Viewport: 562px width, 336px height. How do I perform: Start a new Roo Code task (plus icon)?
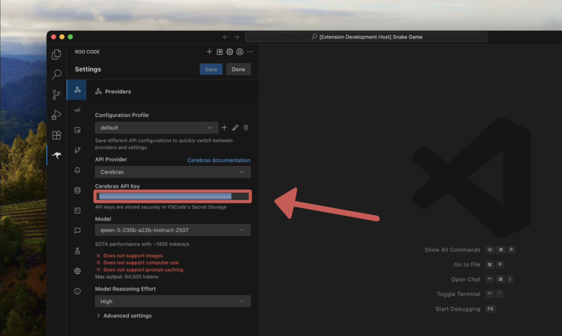[x=209, y=52]
